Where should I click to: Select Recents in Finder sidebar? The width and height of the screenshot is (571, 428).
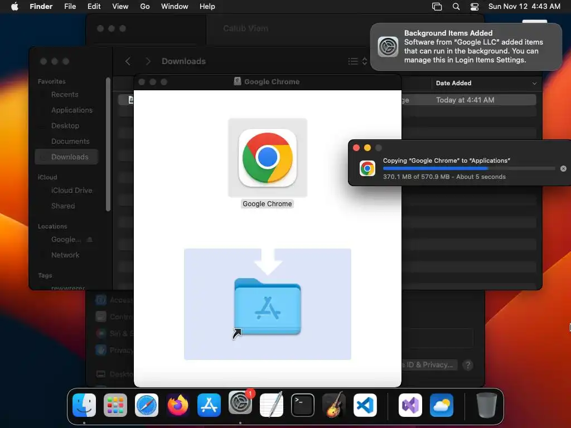(65, 95)
